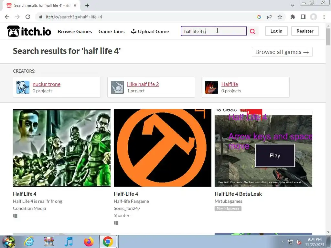Close the 'Search results' tab
Screen dimensions: 331x248
point(75,5)
